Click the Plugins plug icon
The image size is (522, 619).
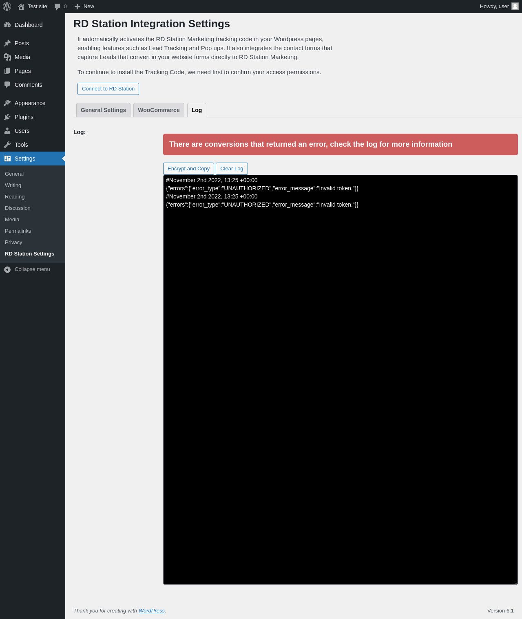tap(7, 117)
